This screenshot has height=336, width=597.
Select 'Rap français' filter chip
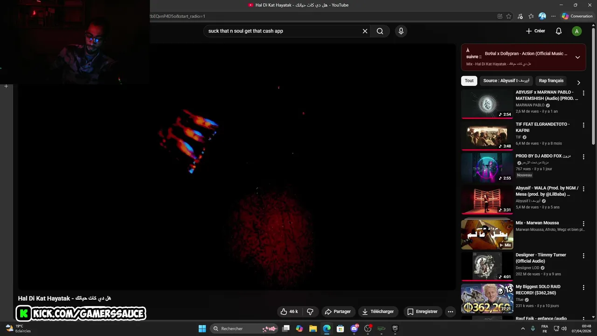click(x=551, y=81)
